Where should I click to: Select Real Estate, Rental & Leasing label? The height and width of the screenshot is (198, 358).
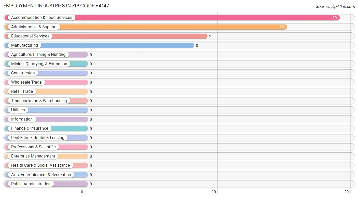point(38,138)
